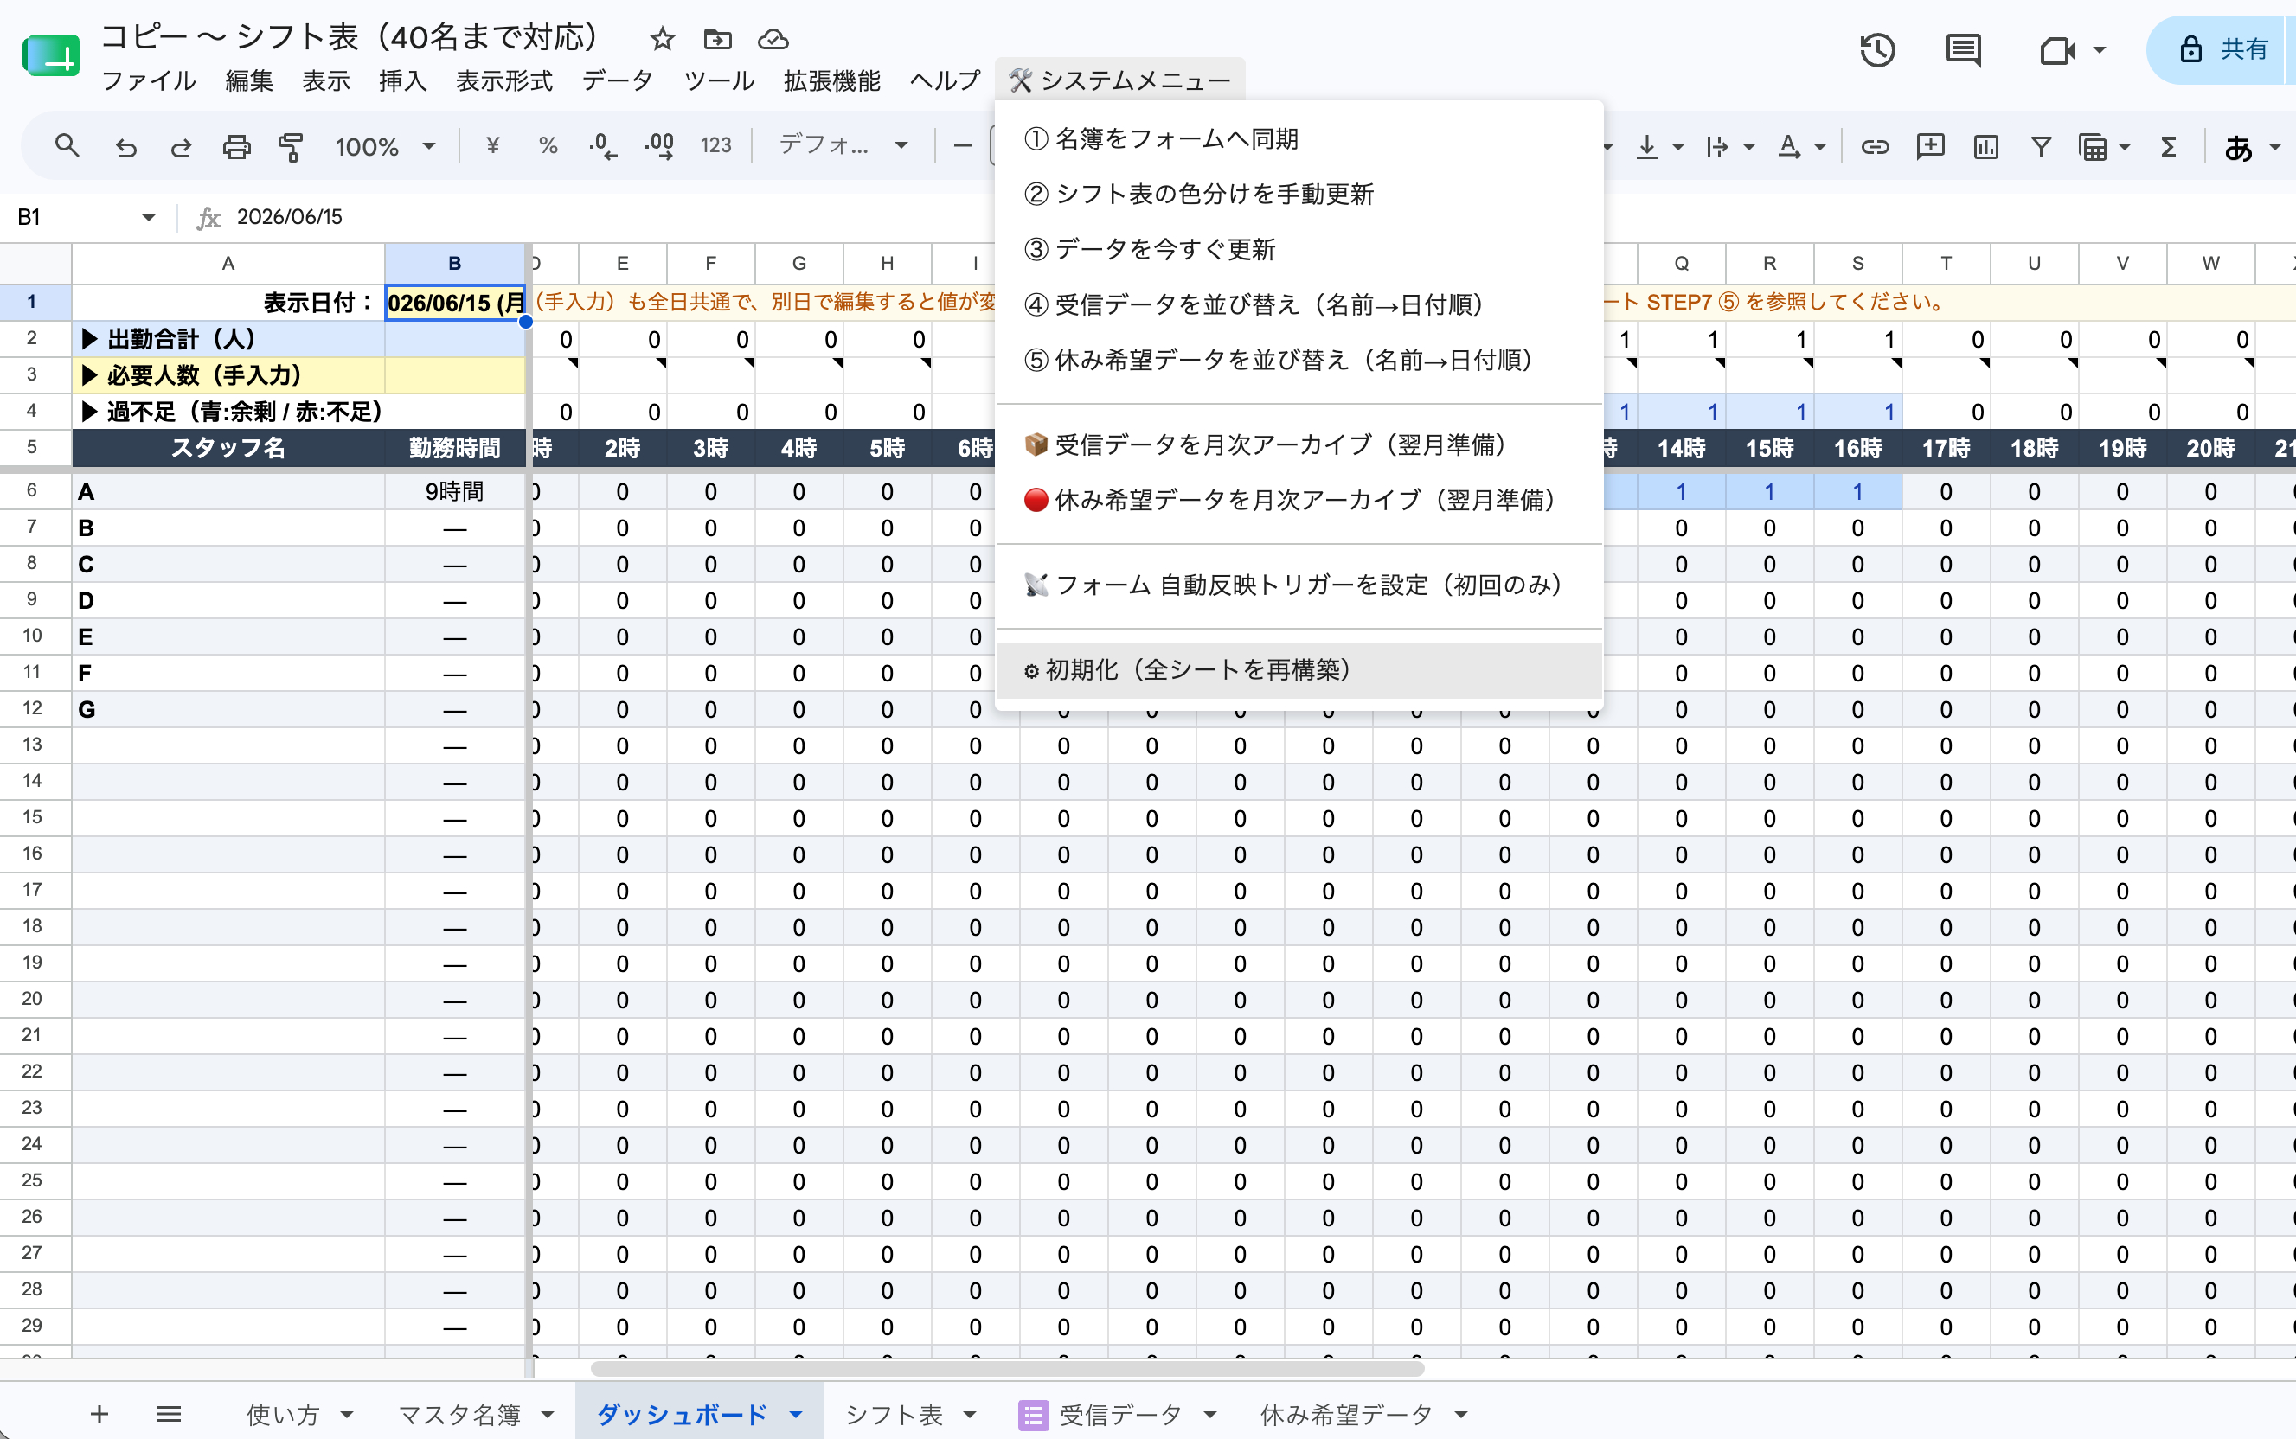This screenshot has height=1439, width=2296.
Task: Expand the 過不足 row group
Action: [89, 411]
